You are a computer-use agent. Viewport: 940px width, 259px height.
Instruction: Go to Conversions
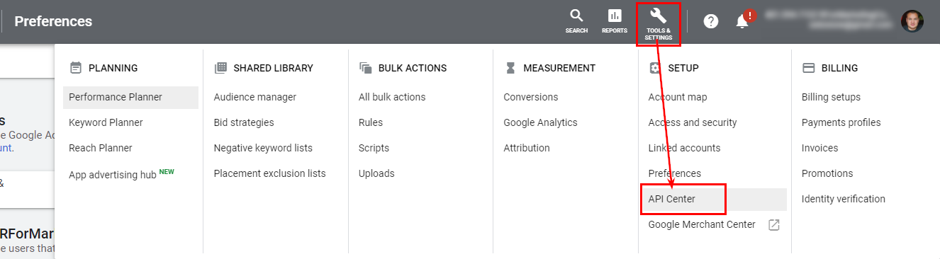(531, 97)
